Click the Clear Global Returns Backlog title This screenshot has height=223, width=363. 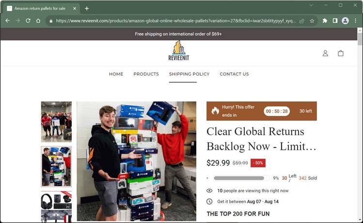pos(261,139)
